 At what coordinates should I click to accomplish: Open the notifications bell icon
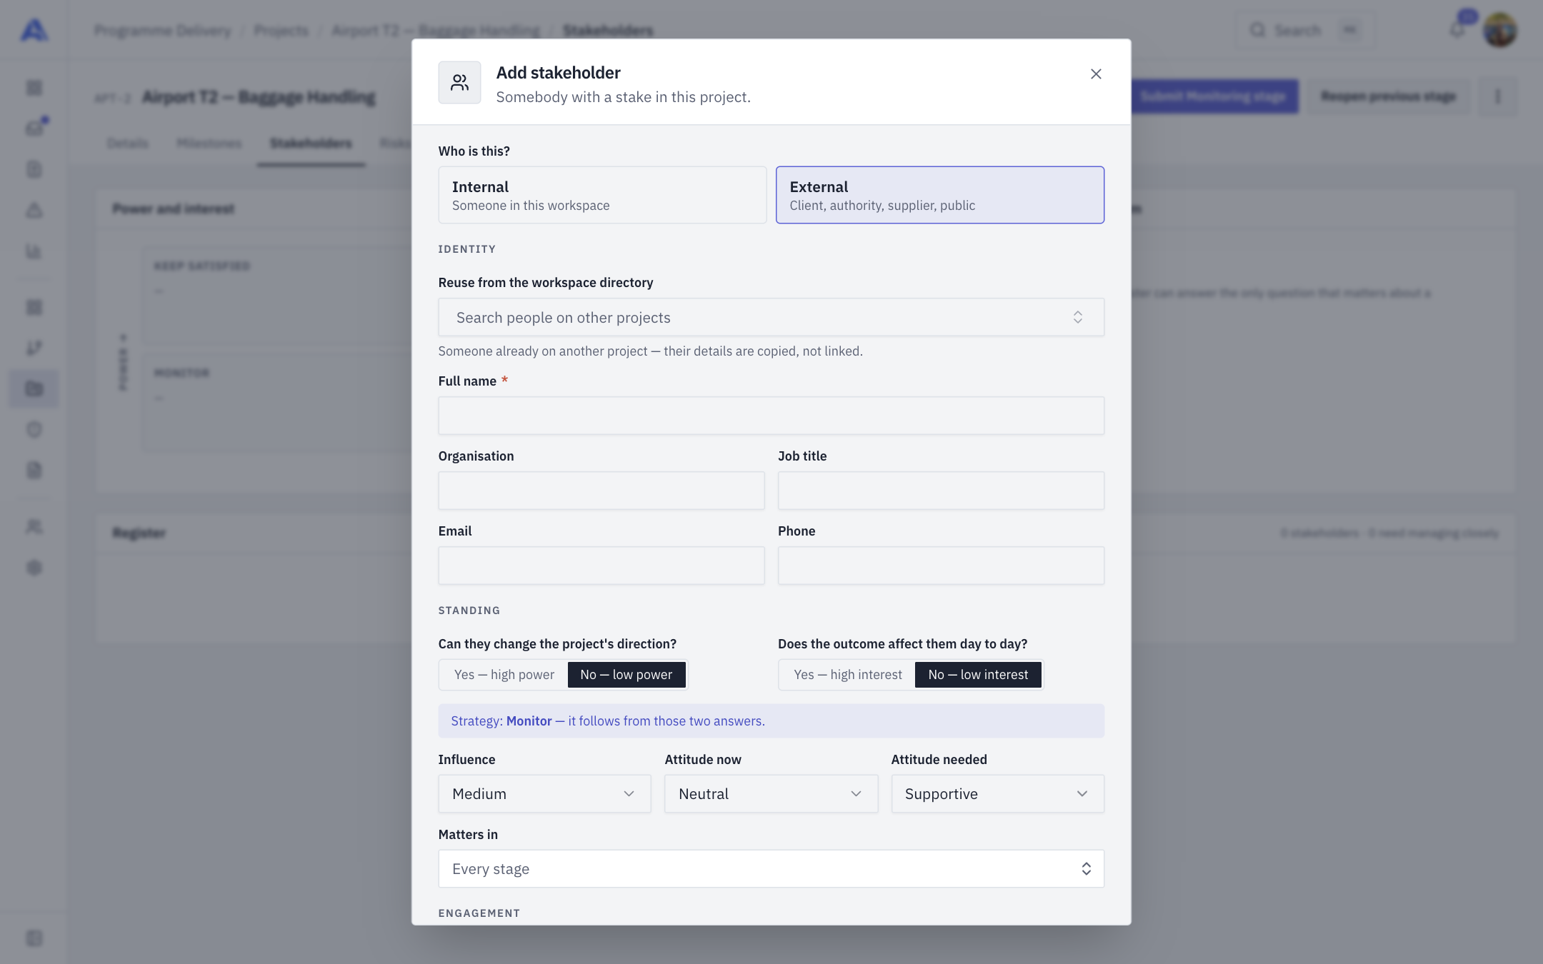click(x=1457, y=30)
